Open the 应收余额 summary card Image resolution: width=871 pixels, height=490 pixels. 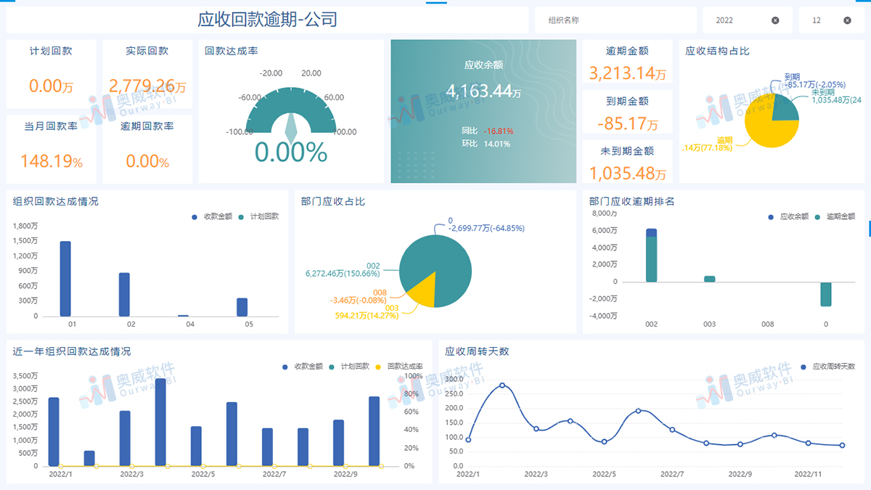click(x=483, y=111)
